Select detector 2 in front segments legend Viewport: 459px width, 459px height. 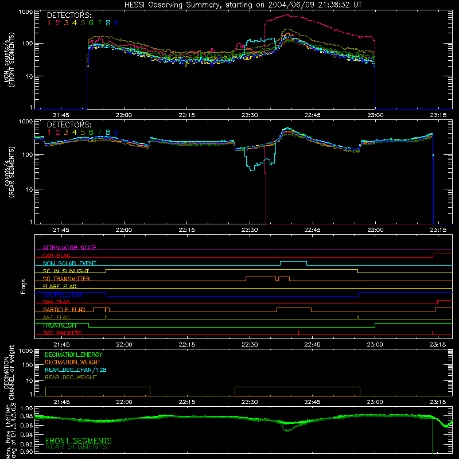(58, 23)
